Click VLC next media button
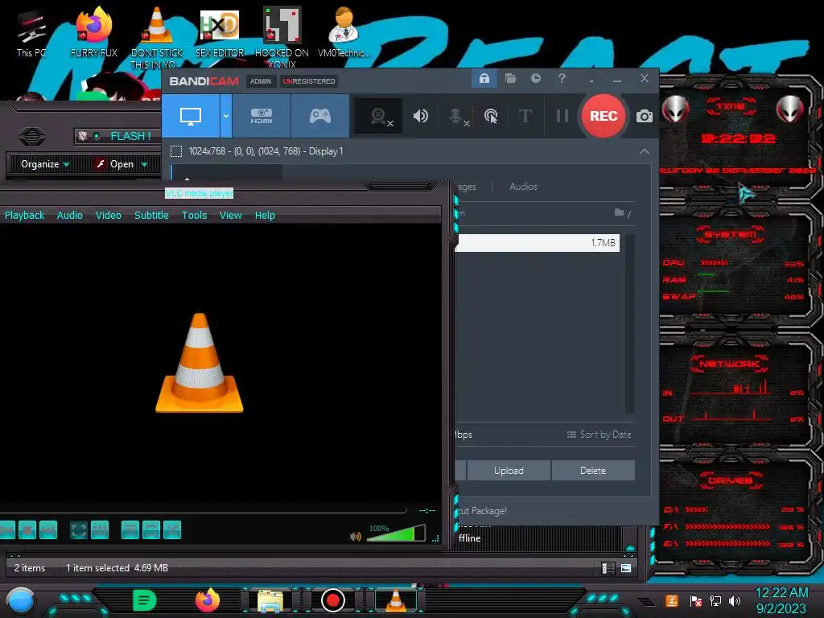The width and height of the screenshot is (824, 618). point(47,529)
